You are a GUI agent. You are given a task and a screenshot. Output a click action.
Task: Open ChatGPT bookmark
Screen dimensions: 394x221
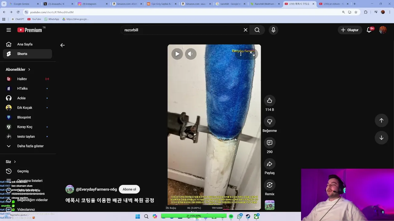click(x=18, y=19)
